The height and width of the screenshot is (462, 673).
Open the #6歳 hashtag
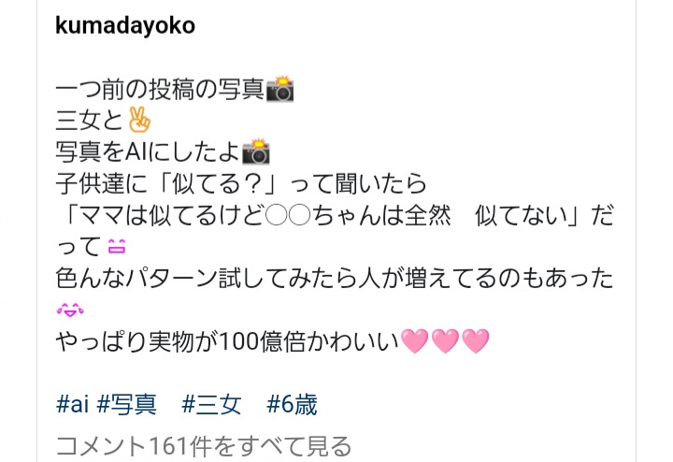[x=292, y=404]
